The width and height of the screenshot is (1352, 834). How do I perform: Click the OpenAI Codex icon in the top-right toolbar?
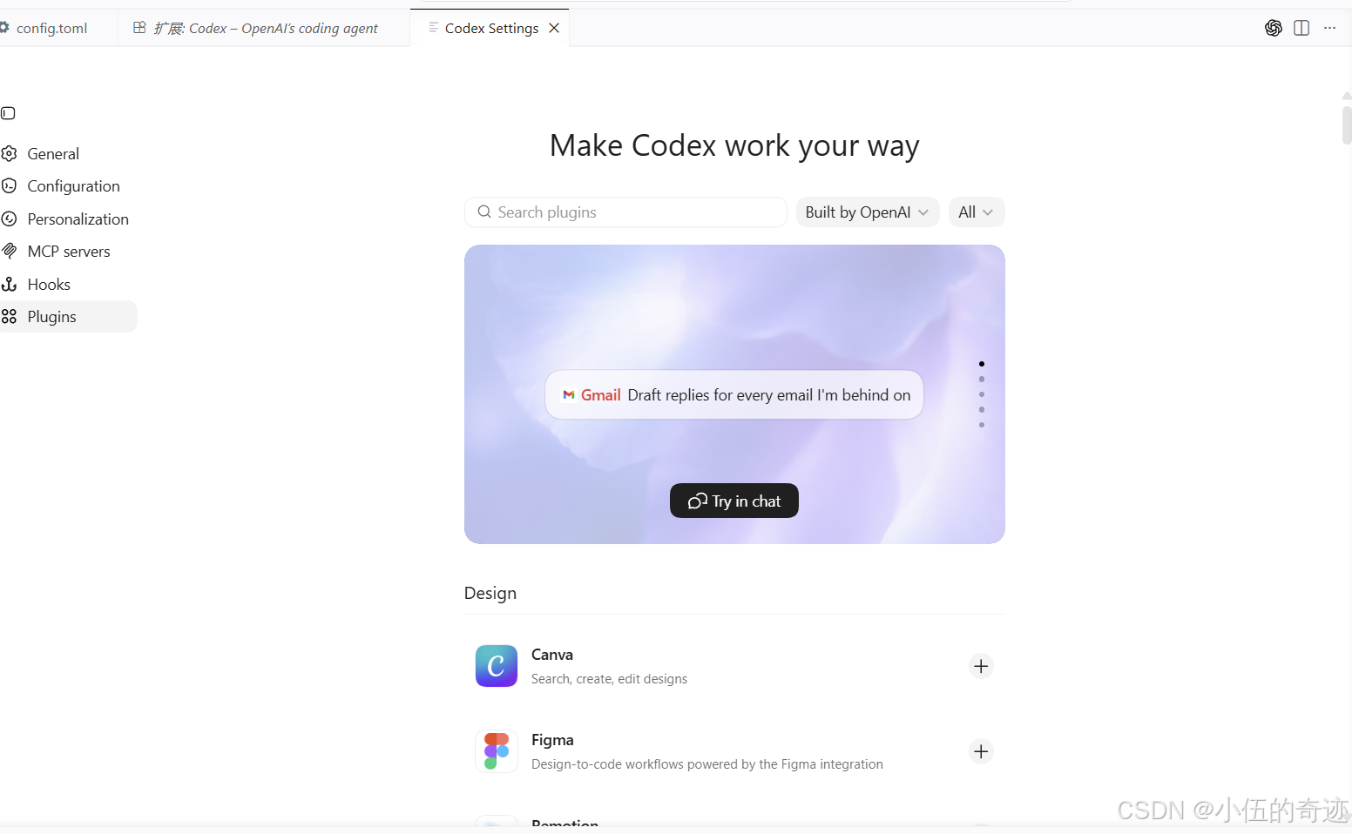pyautogui.click(x=1273, y=28)
